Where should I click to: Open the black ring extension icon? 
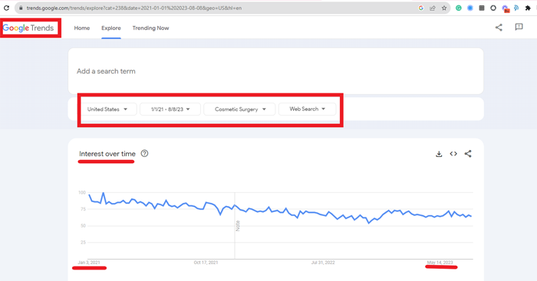(x=493, y=8)
